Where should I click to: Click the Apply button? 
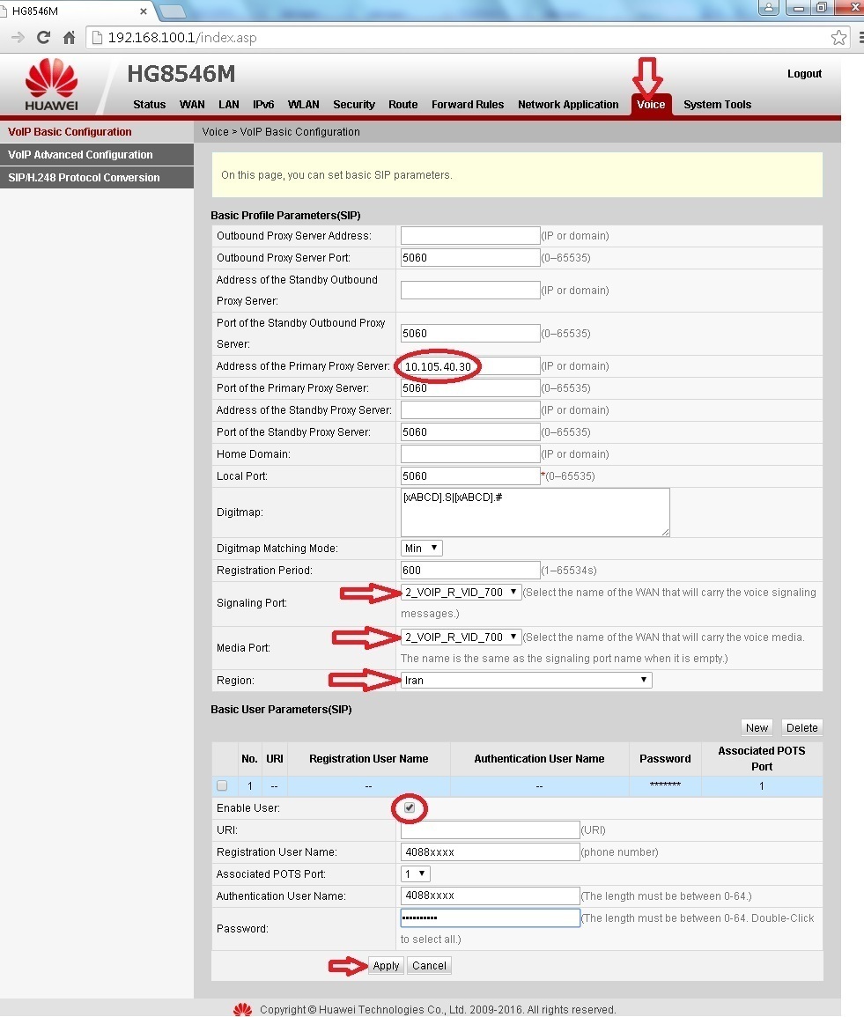[386, 966]
